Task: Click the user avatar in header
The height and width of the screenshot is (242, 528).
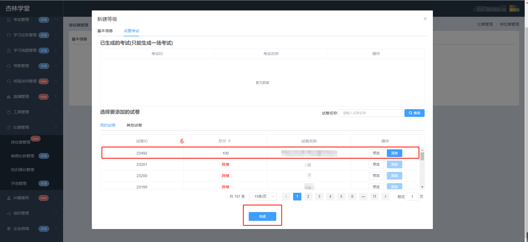Action: [x=514, y=8]
